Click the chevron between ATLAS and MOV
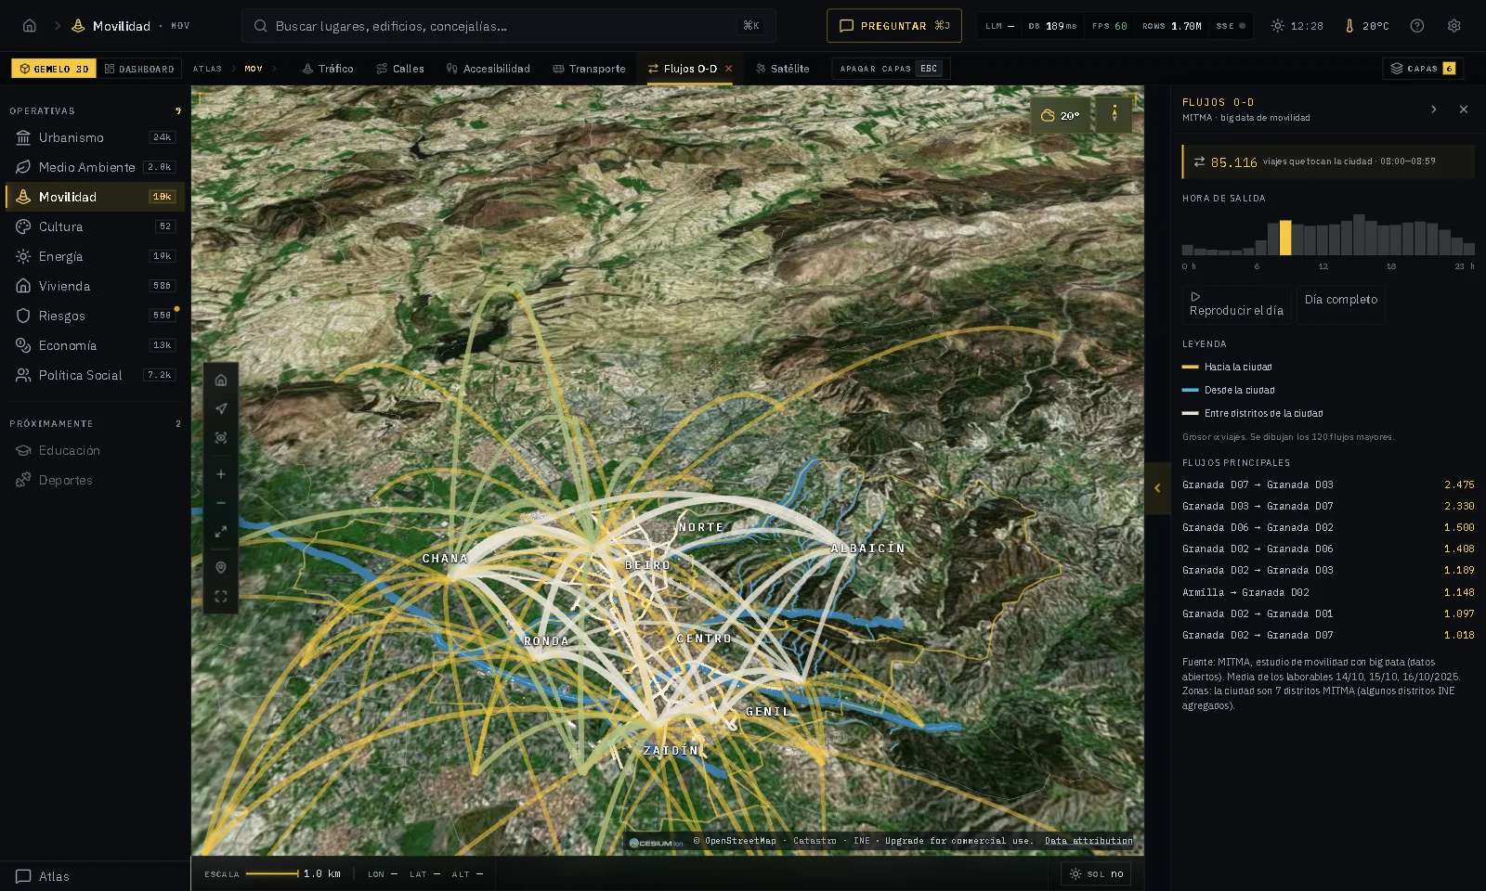Viewport: 1486px width, 891px height. pyautogui.click(x=234, y=69)
